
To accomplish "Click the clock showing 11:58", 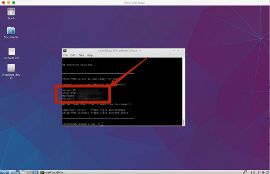I will [259, 172].
